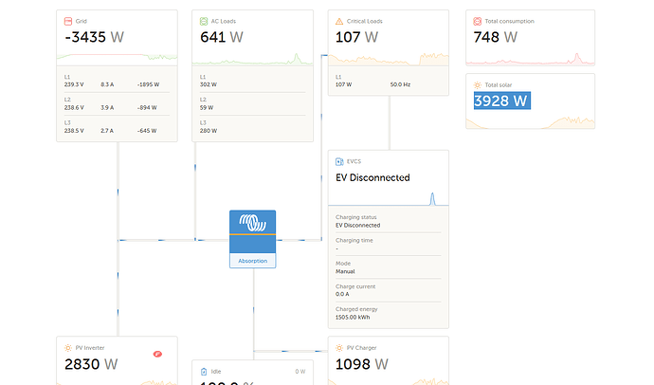Select the highlighted 3928 W solar value

[502, 101]
